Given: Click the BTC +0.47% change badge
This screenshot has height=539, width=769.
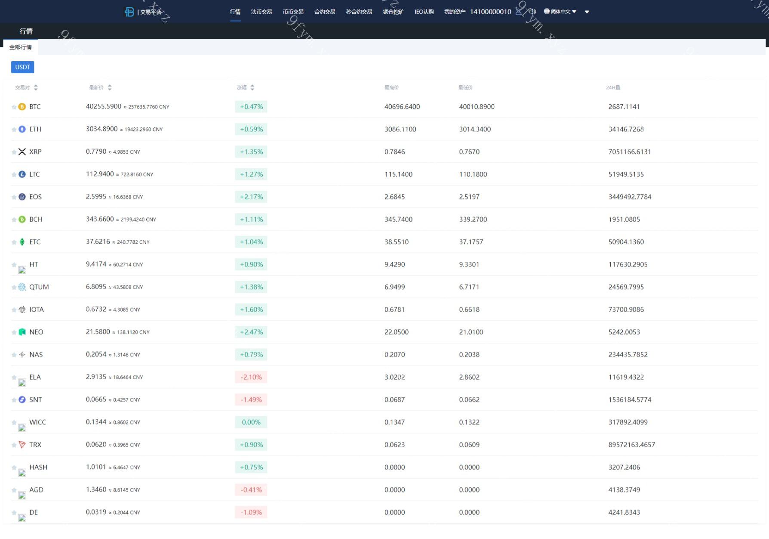Looking at the screenshot, I should 251,107.
